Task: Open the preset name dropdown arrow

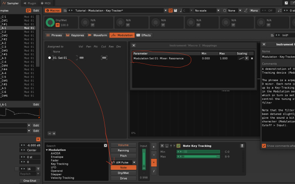Action: click(165, 11)
